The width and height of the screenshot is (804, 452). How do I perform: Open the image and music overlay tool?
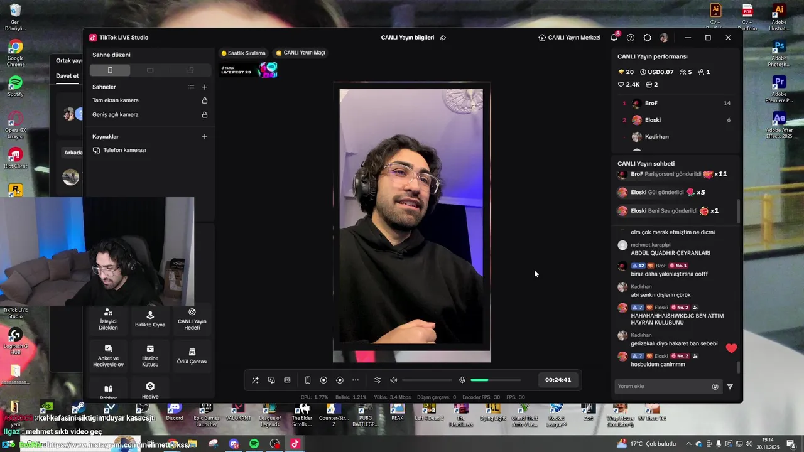pyautogui.click(x=271, y=380)
